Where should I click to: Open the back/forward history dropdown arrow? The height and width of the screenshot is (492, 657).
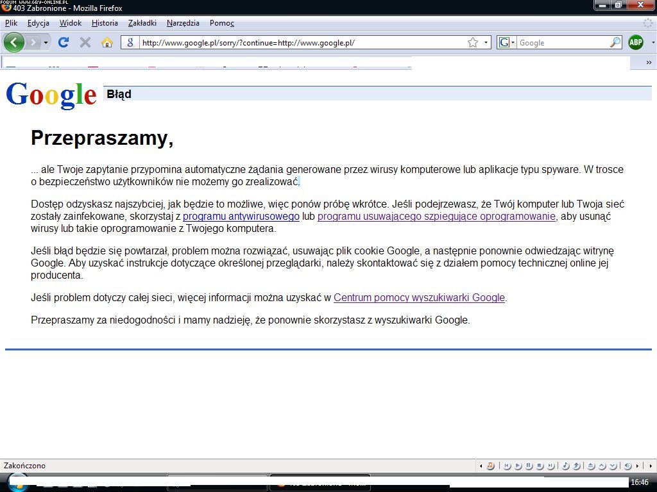click(x=46, y=42)
